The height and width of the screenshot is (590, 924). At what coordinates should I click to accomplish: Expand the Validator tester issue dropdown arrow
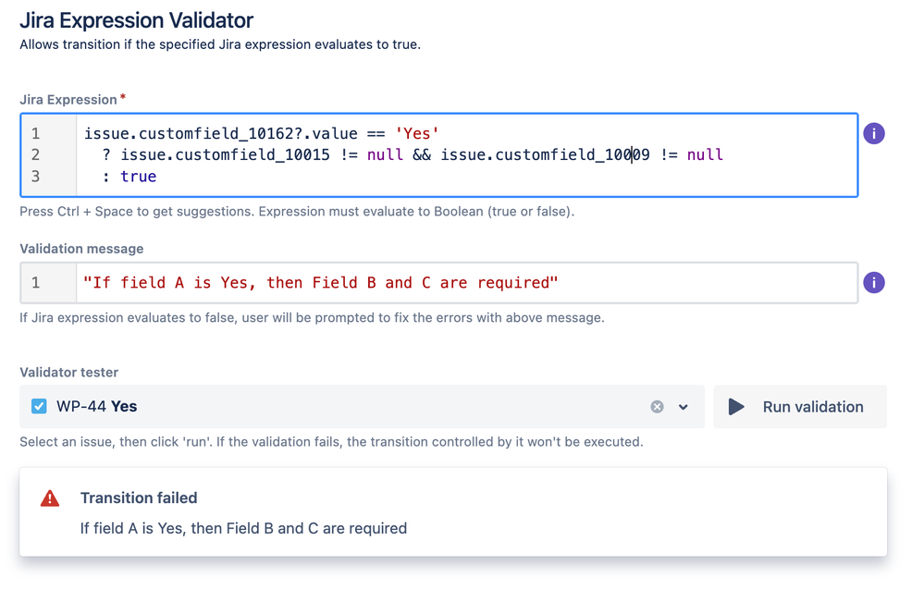point(683,407)
